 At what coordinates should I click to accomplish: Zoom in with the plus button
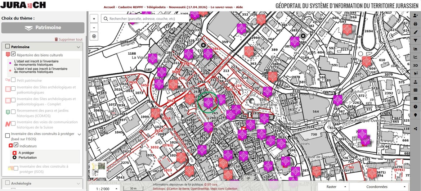pyautogui.click(x=94, y=19)
